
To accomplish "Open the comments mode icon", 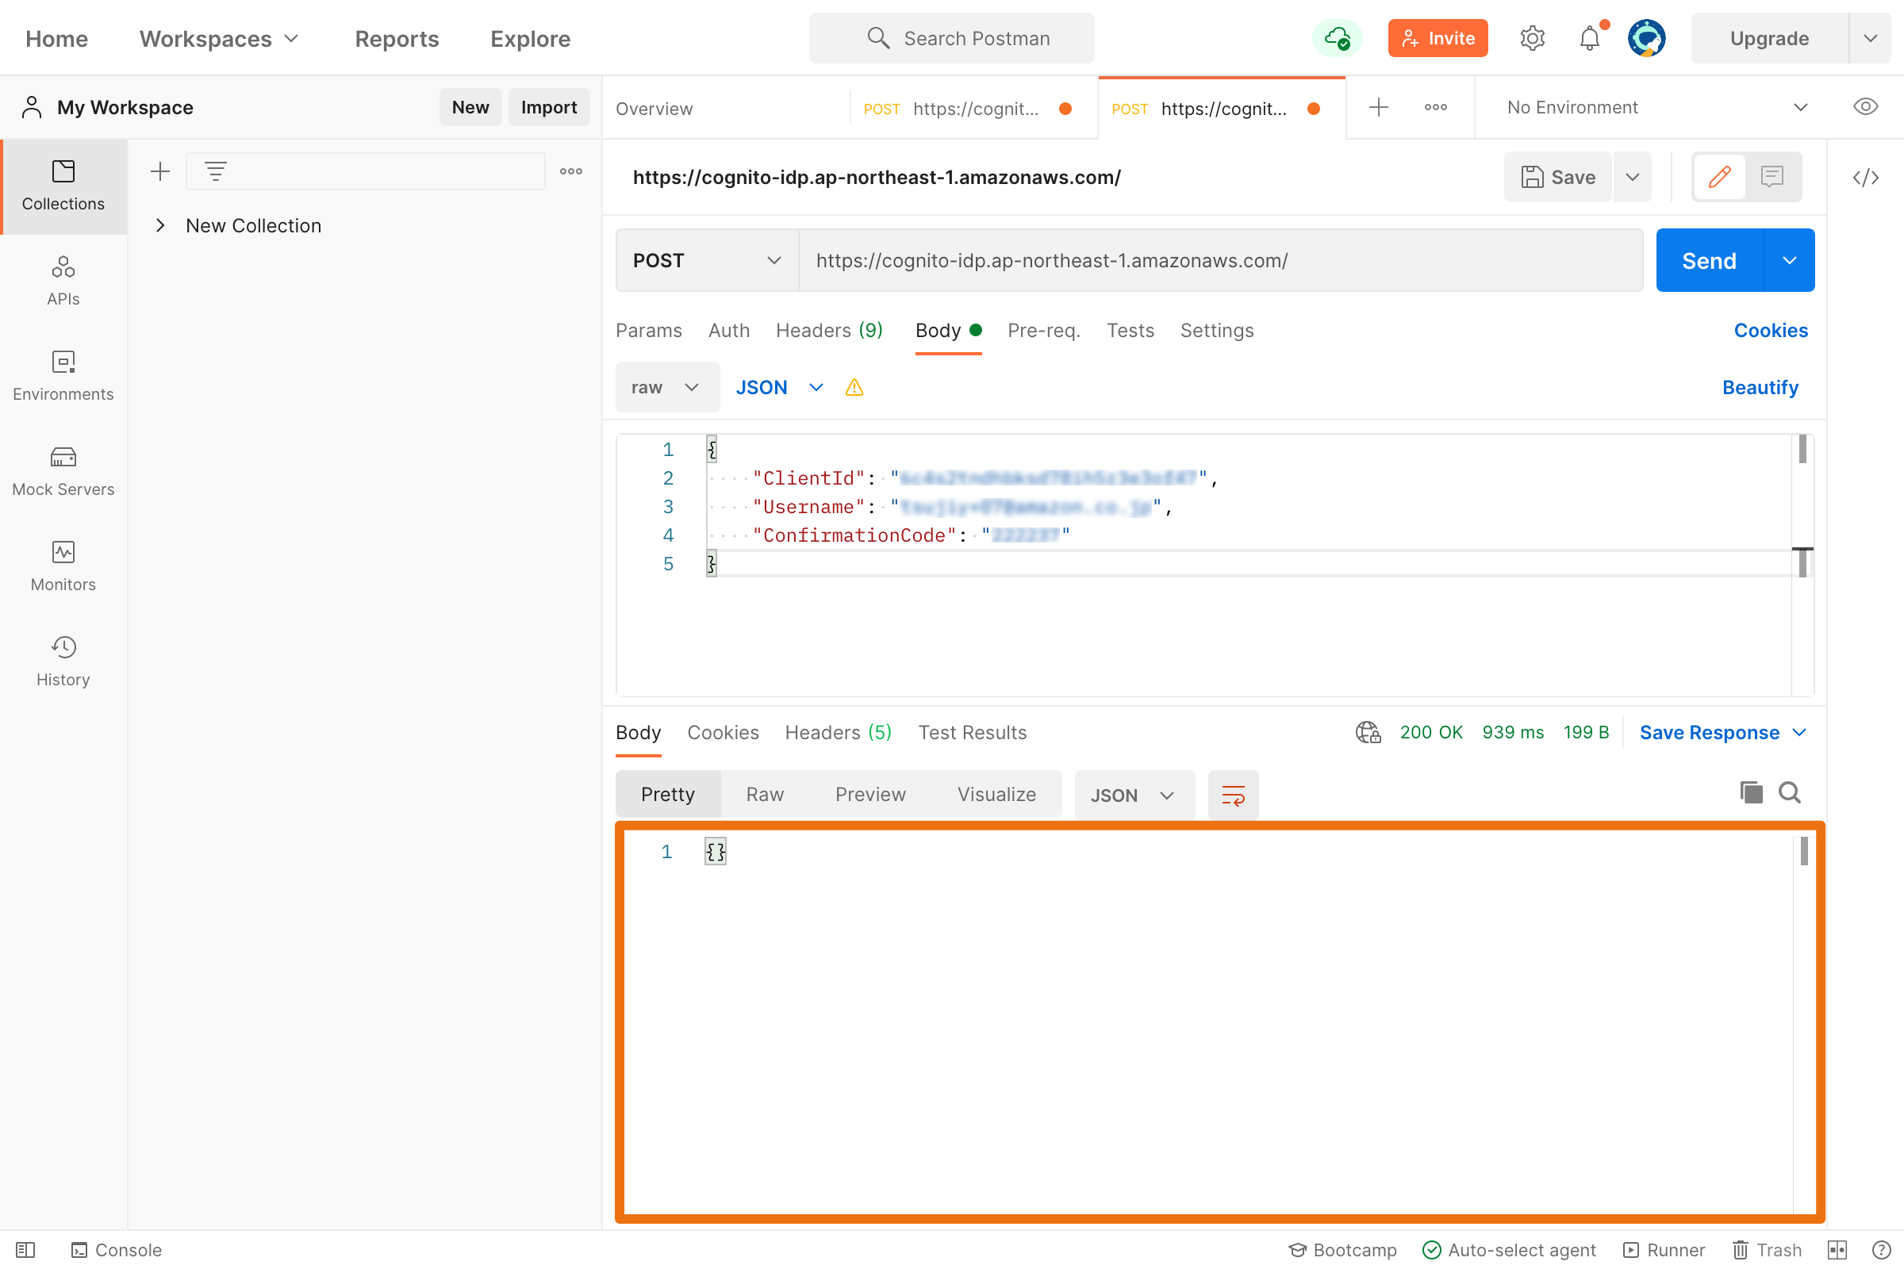I will pos(1772,176).
